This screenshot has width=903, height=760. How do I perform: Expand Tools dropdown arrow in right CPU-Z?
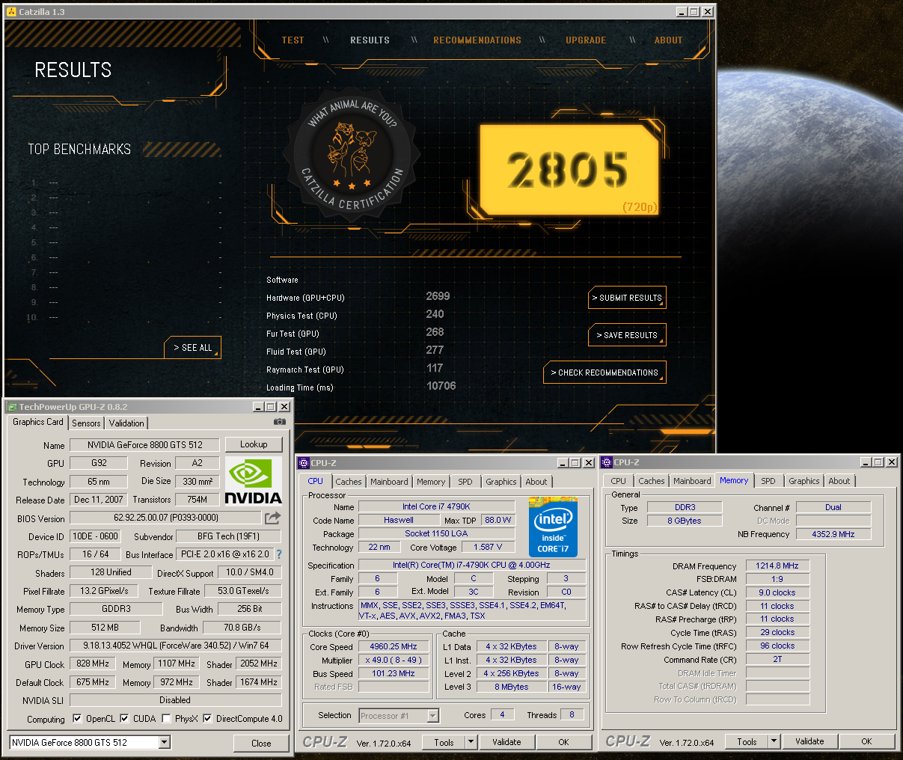coord(774,741)
